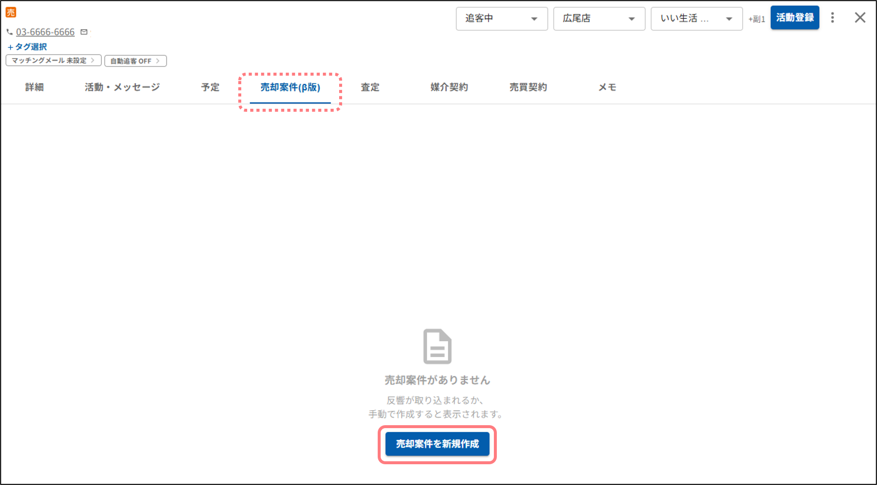Select the 売却案件(β版) tab
877x485 pixels.
click(290, 88)
